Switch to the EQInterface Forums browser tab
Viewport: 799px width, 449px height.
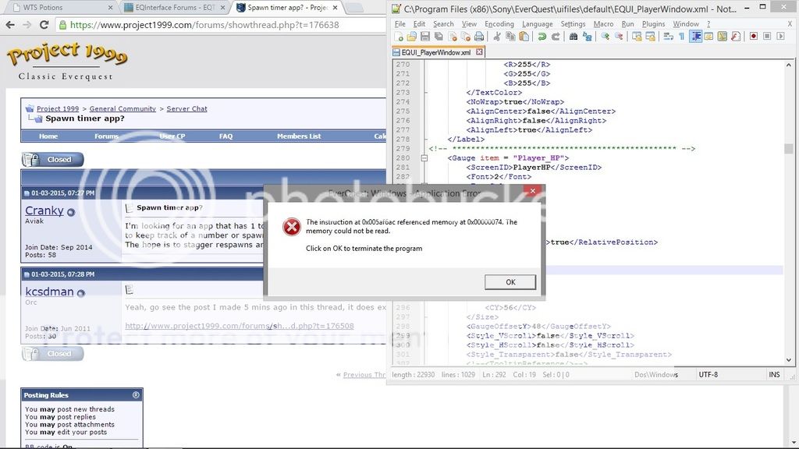click(176, 8)
